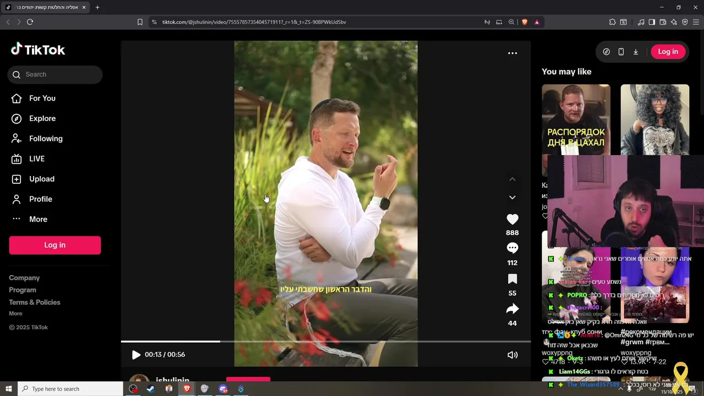Click the address bar URL

(254, 22)
